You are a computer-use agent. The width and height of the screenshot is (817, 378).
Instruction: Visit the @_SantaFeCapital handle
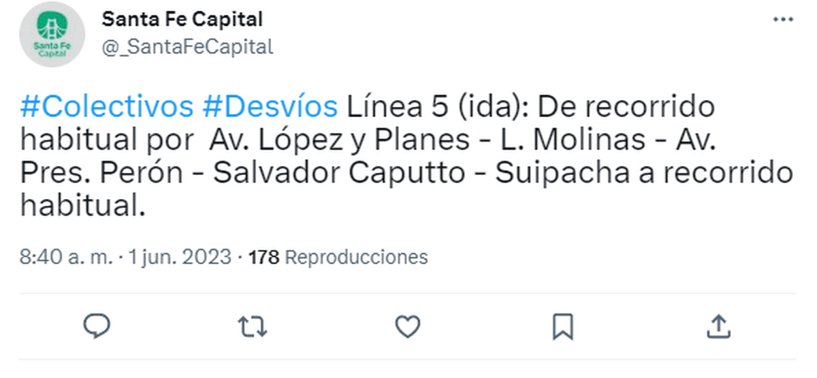point(187,47)
